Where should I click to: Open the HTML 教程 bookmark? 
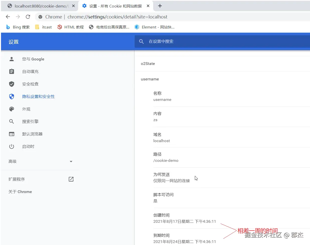pyautogui.click(x=71, y=27)
